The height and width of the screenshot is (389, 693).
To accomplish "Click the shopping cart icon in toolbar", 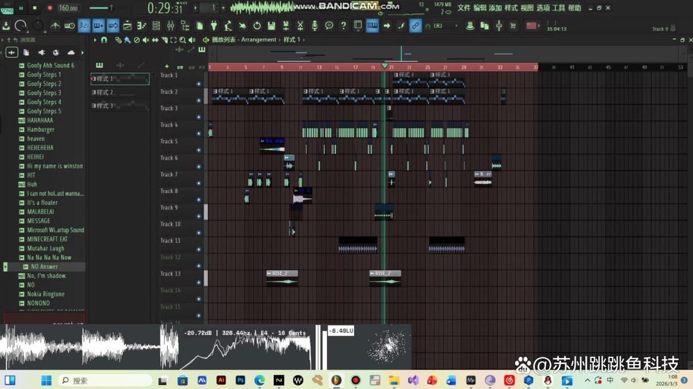I will click(512, 26).
